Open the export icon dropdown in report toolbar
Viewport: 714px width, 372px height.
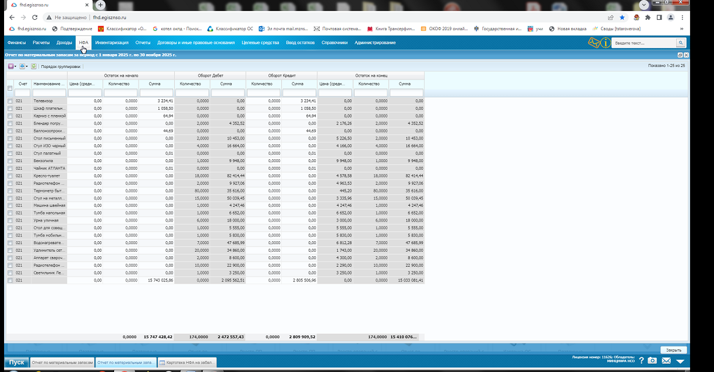tap(12, 66)
